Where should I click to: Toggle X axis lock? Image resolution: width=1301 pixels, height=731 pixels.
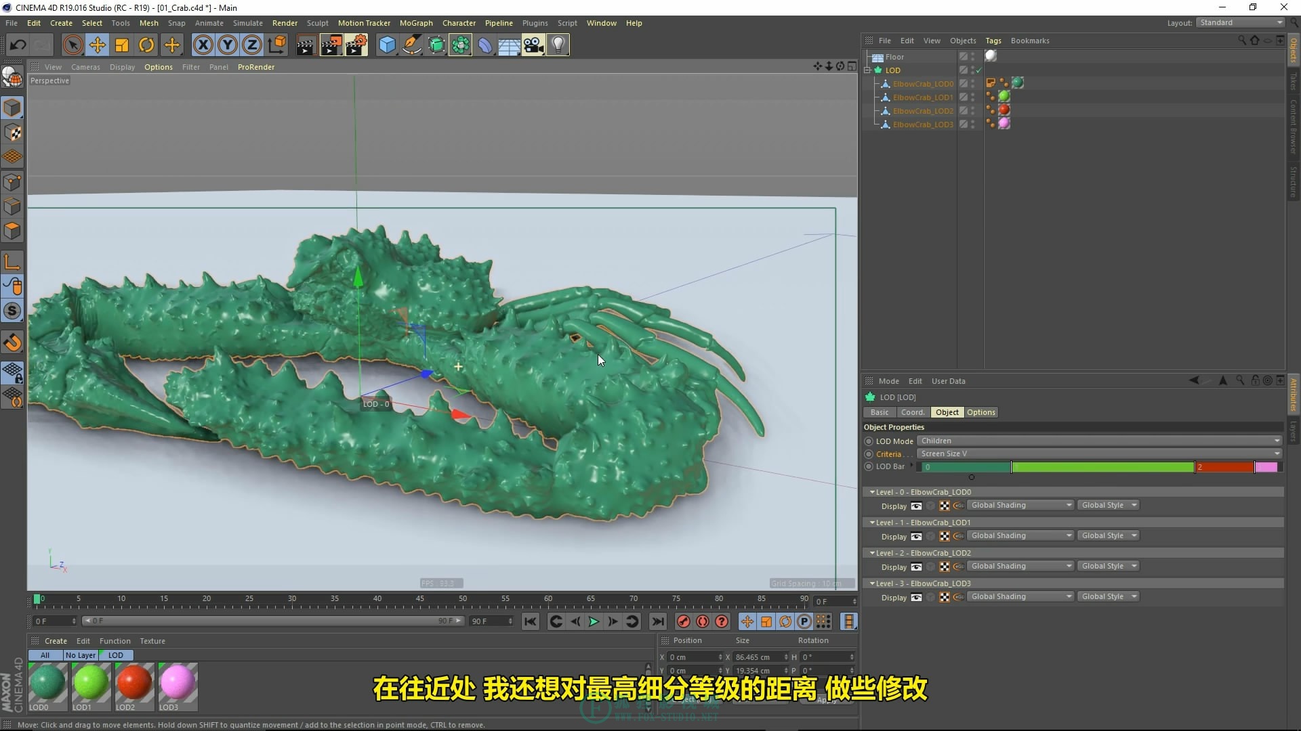tap(203, 45)
